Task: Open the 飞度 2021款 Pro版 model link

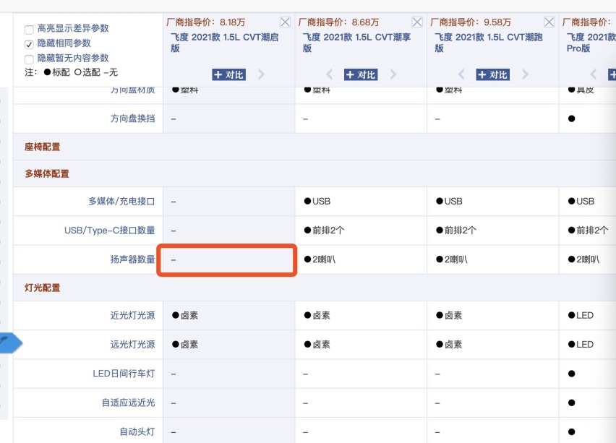Action: pyautogui.click(x=591, y=43)
